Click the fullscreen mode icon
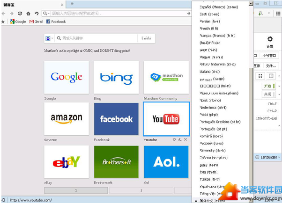Screen dimensions: 282x203 tap(260, 76)
